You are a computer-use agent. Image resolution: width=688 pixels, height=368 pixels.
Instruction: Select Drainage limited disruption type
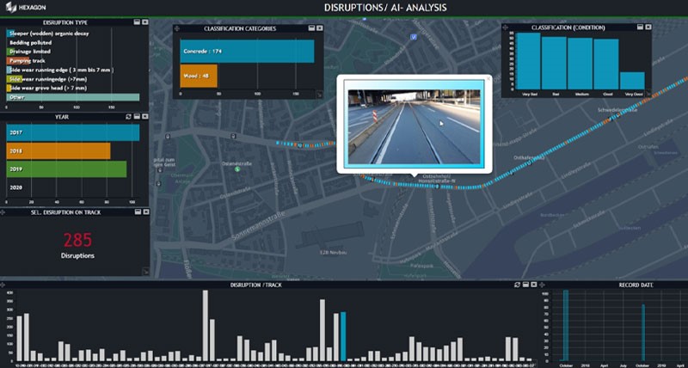click(x=29, y=52)
